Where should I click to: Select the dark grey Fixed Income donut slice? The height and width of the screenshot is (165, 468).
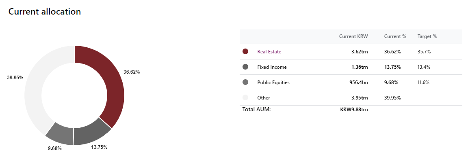coord(91,134)
